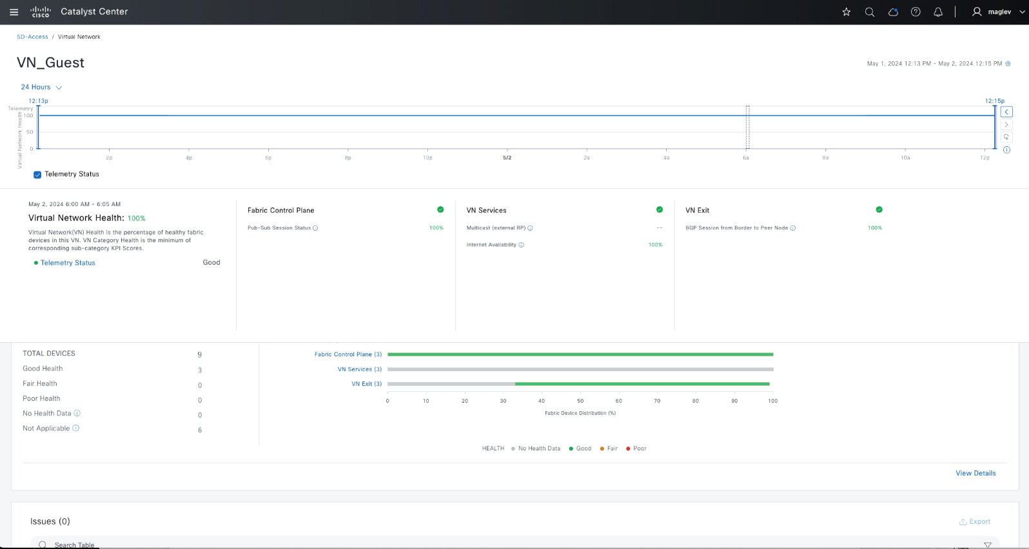The width and height of the screenshot is (1029, 549).
Task: Click View Details link
Action: (x=975, y=473)
